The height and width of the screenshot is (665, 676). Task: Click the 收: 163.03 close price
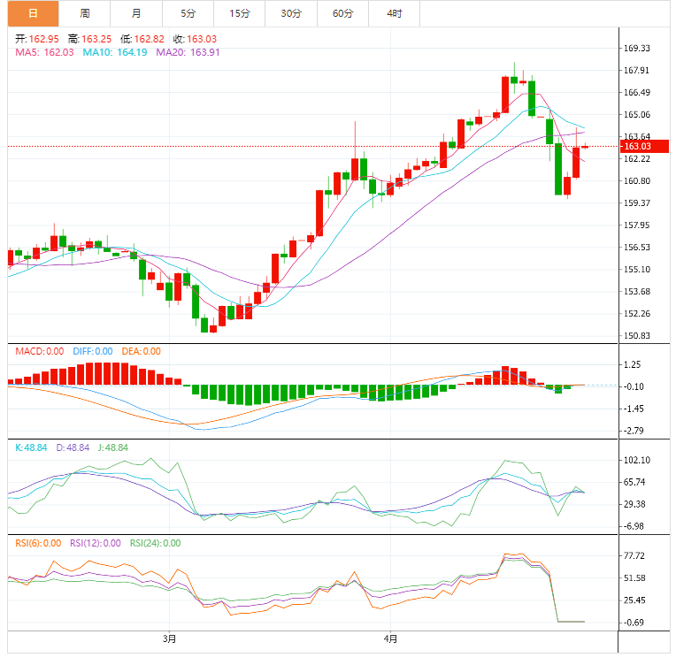(x=195, y=39)
